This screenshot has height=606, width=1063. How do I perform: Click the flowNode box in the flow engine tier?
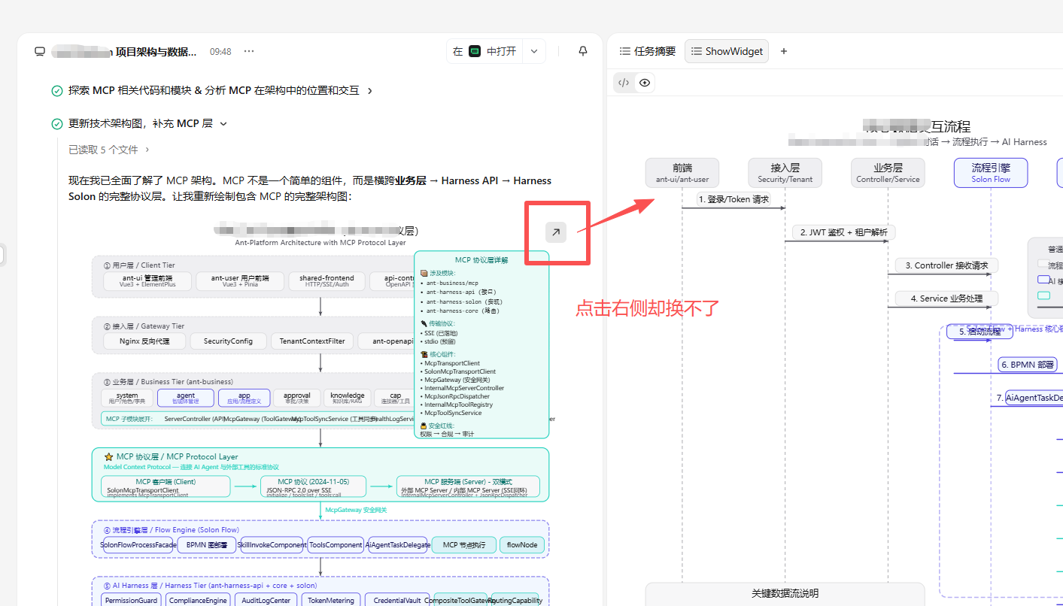[522, 544]
